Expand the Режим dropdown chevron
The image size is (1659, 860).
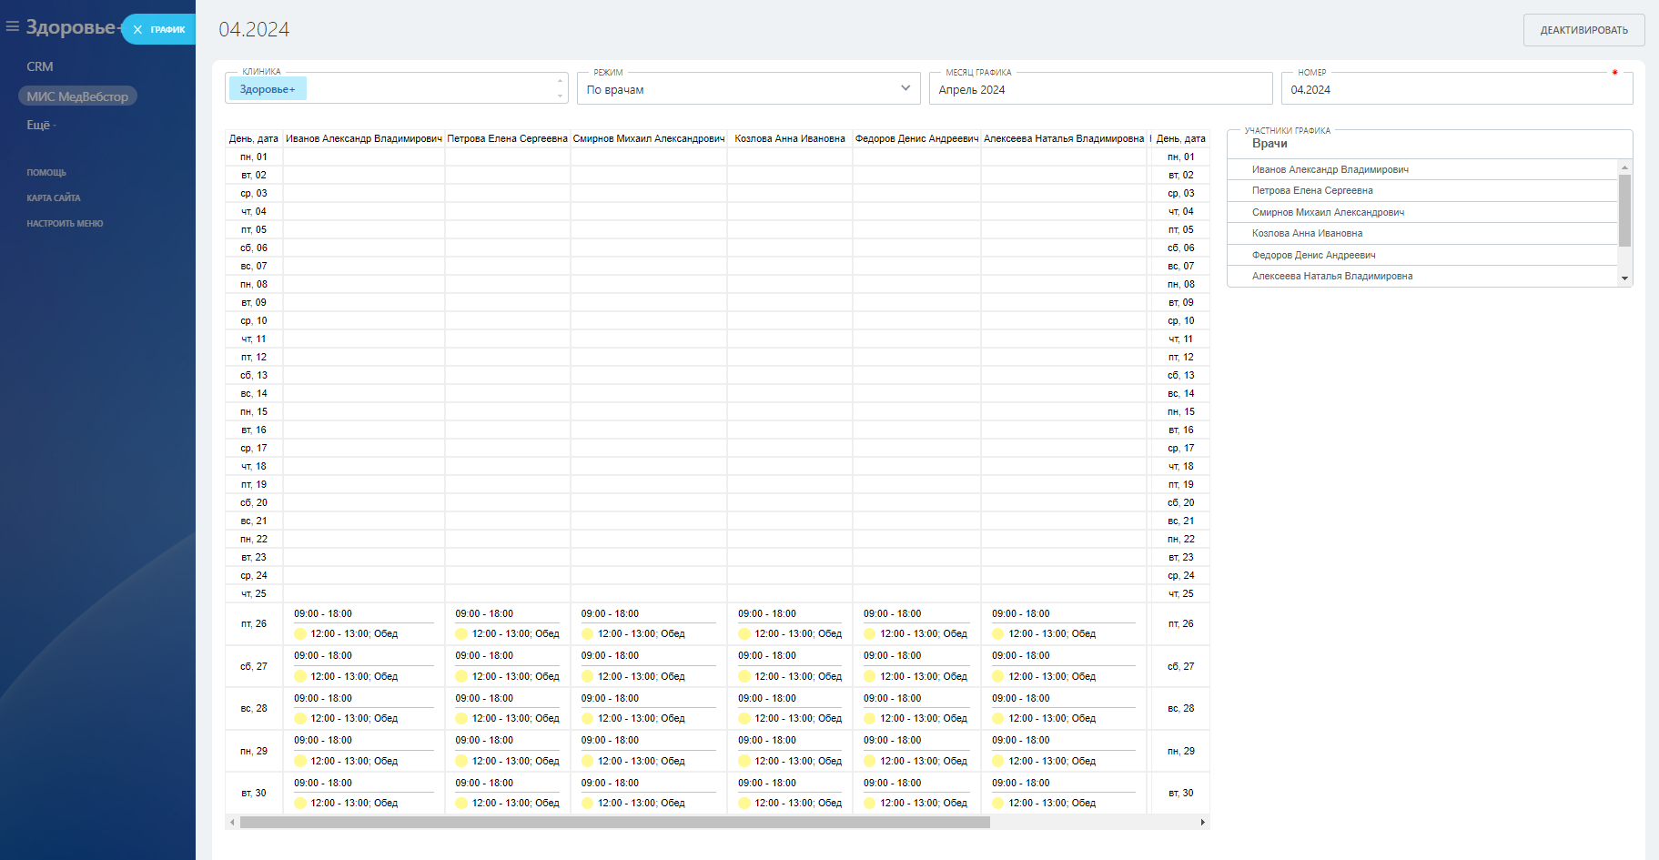[x=905, y=88]
